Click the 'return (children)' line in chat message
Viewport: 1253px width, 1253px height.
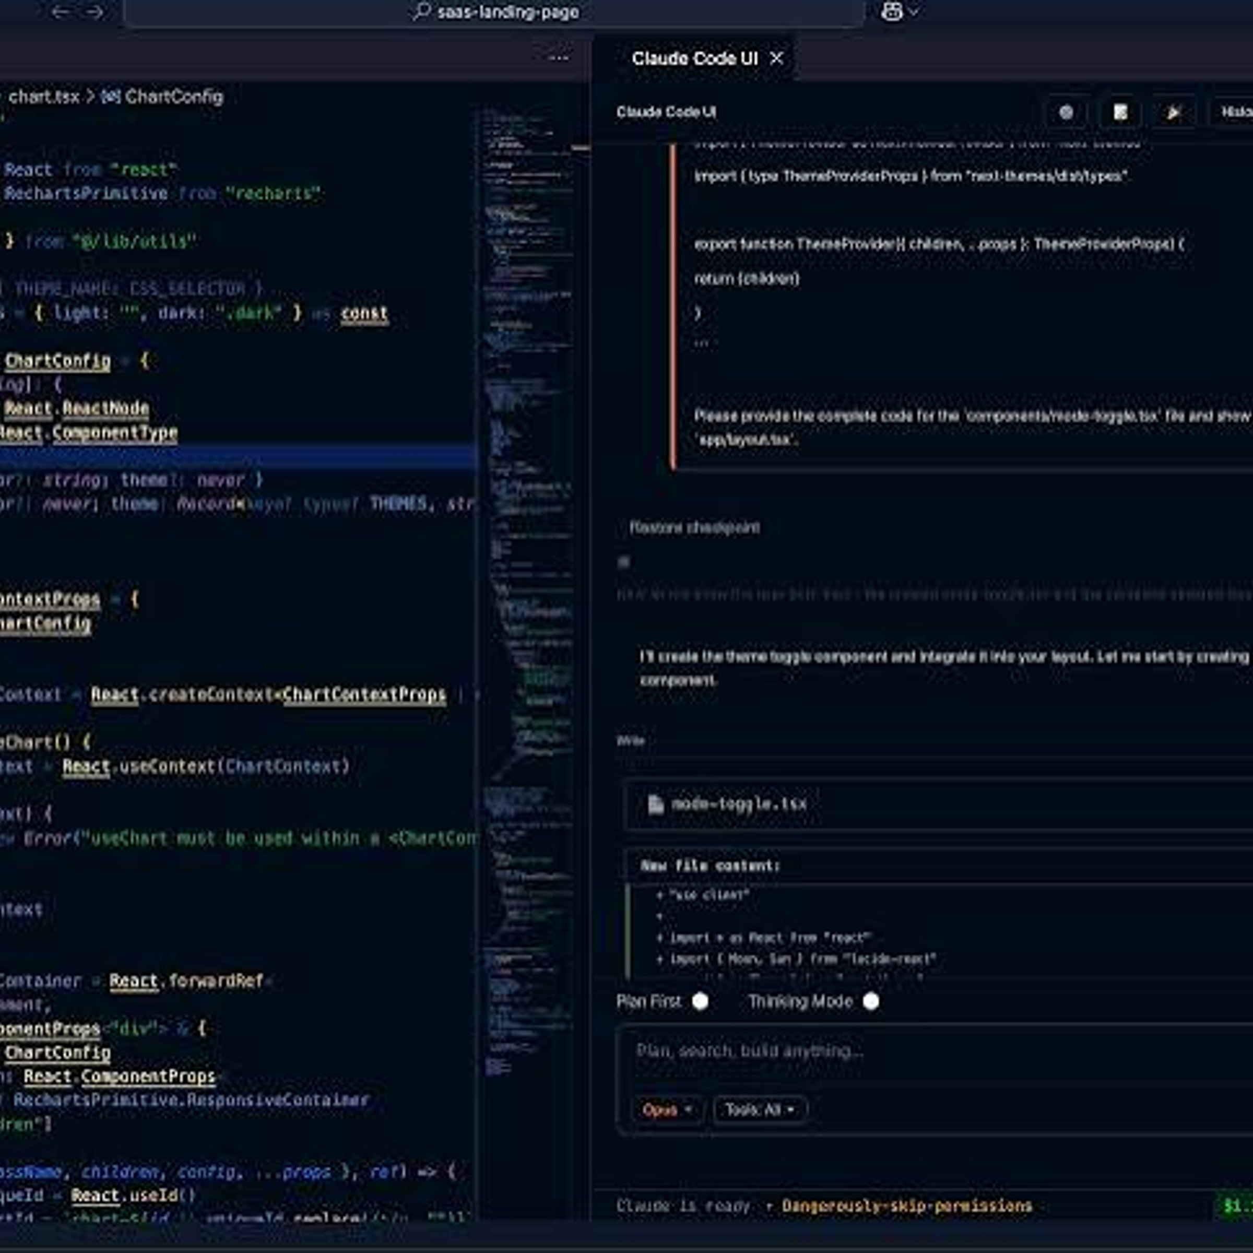click(747, 279)
